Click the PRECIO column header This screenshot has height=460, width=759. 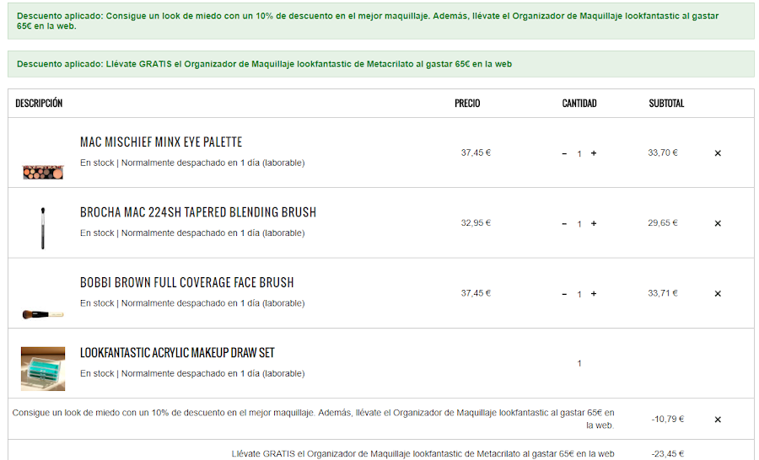[467, 103]
